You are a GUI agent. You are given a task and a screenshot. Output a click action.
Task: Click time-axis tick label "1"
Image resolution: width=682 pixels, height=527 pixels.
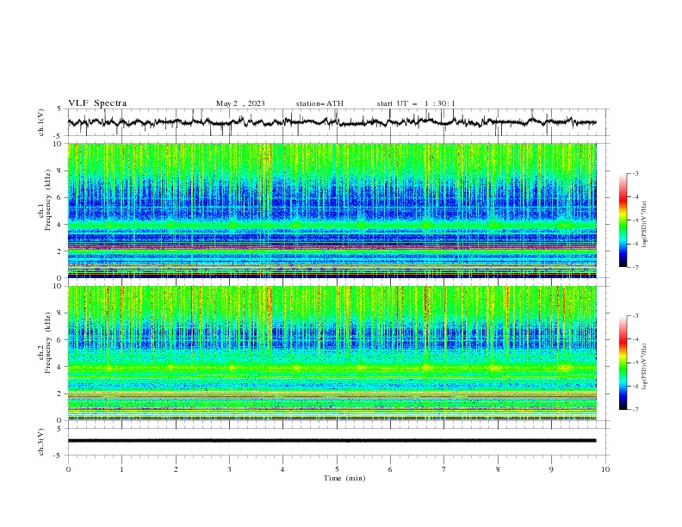(121, 469)
